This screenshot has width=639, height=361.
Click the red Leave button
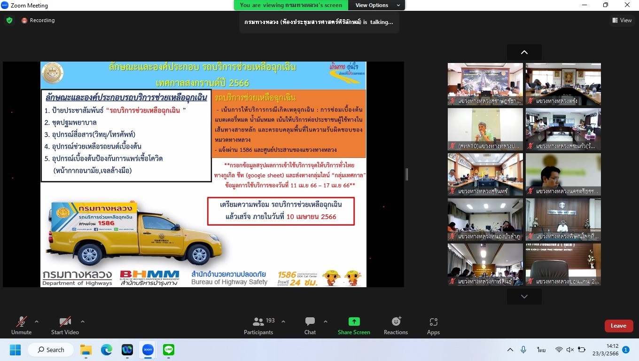click(x=618, y=326)
